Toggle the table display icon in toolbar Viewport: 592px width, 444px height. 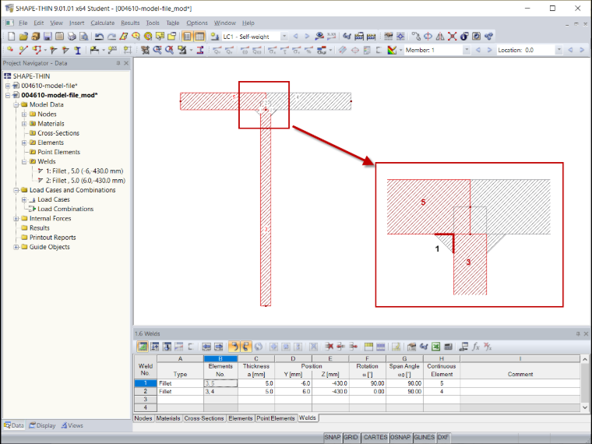(x=199, y=37)
